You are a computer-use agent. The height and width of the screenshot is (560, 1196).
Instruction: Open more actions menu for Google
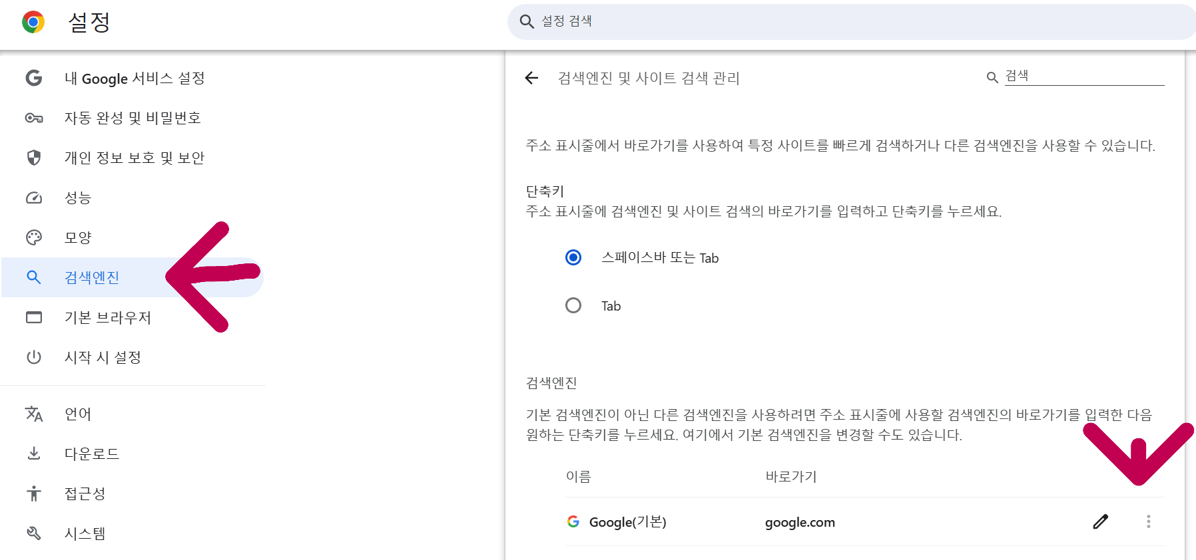click(1149, 521)
